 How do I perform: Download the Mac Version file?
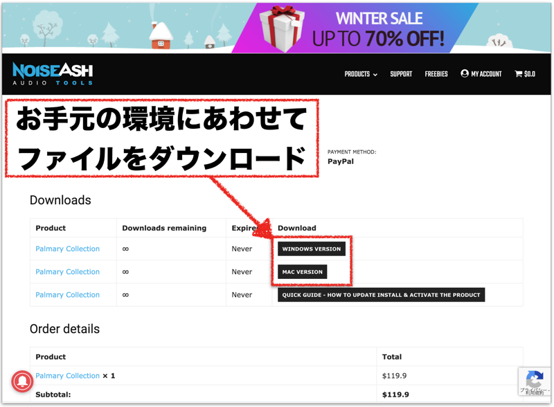click(302, 272)
